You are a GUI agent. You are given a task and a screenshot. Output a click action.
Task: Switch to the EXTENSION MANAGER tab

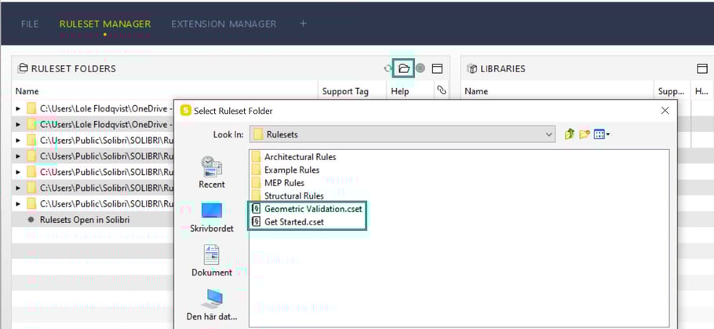(x=224, y=24)
